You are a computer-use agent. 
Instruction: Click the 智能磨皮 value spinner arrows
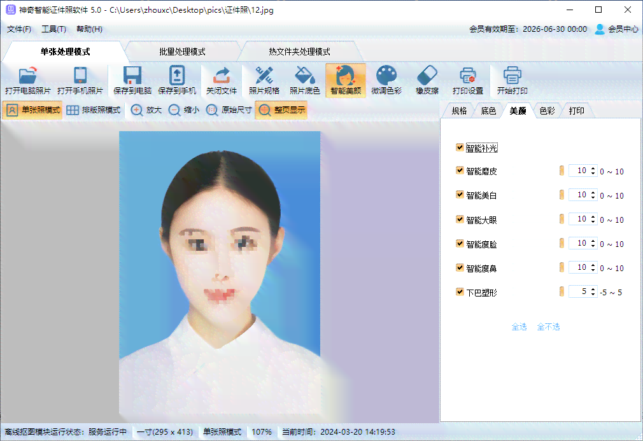tap(593, 171)
